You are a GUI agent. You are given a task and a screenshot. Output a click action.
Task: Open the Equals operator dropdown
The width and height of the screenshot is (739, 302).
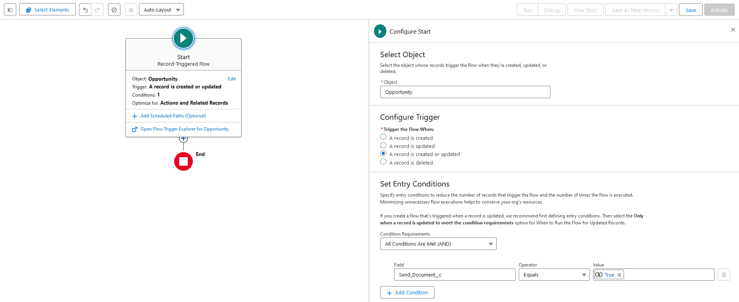554,275
